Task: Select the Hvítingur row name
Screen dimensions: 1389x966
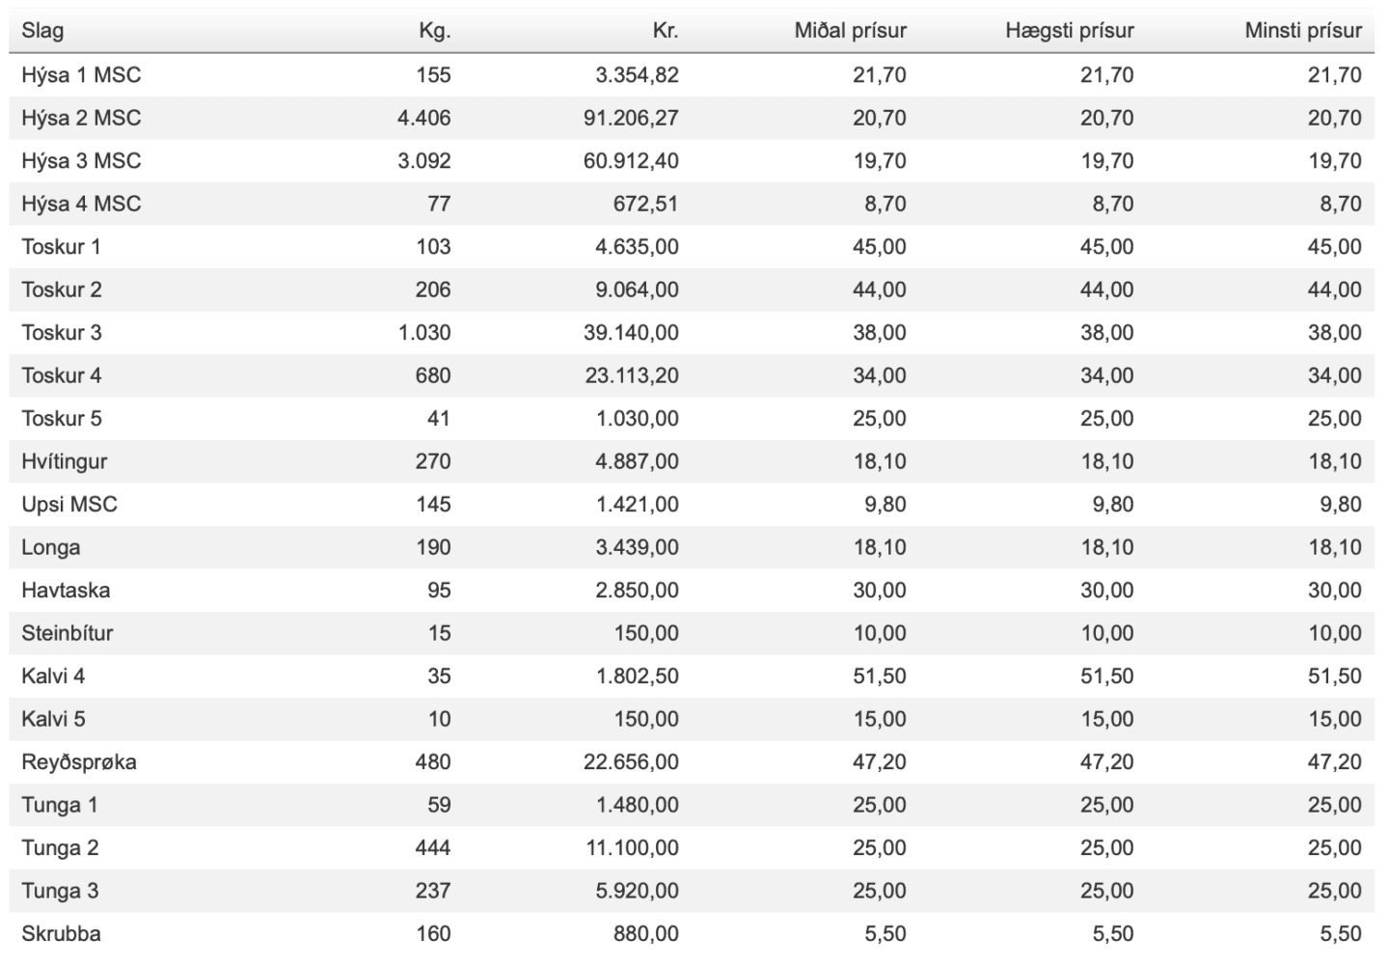Action: pos(64,461)
